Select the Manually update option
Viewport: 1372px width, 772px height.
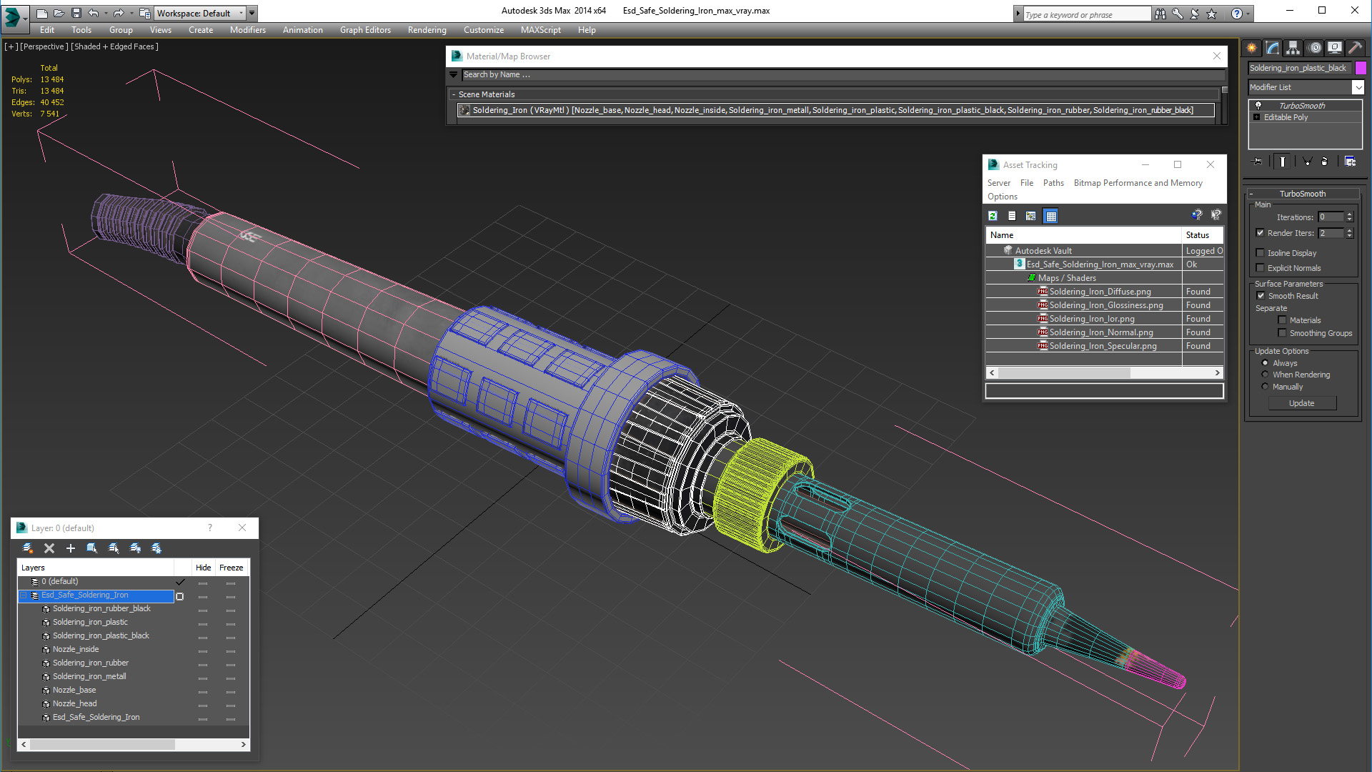pyautogui.click(x=1265, y=387)
